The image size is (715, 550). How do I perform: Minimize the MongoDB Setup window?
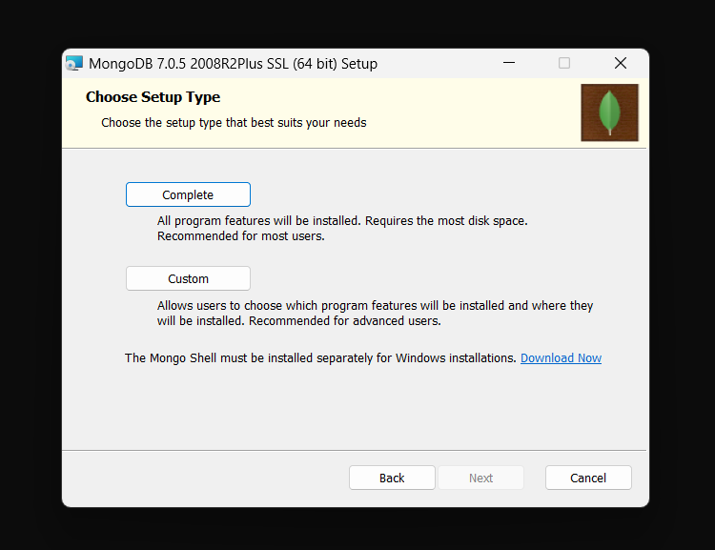pyautogui.click(x=509, y=63)
